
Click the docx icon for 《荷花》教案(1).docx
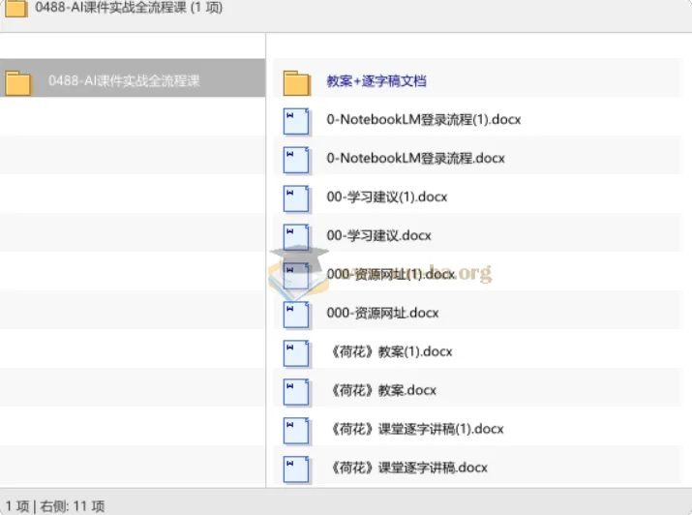296,353
